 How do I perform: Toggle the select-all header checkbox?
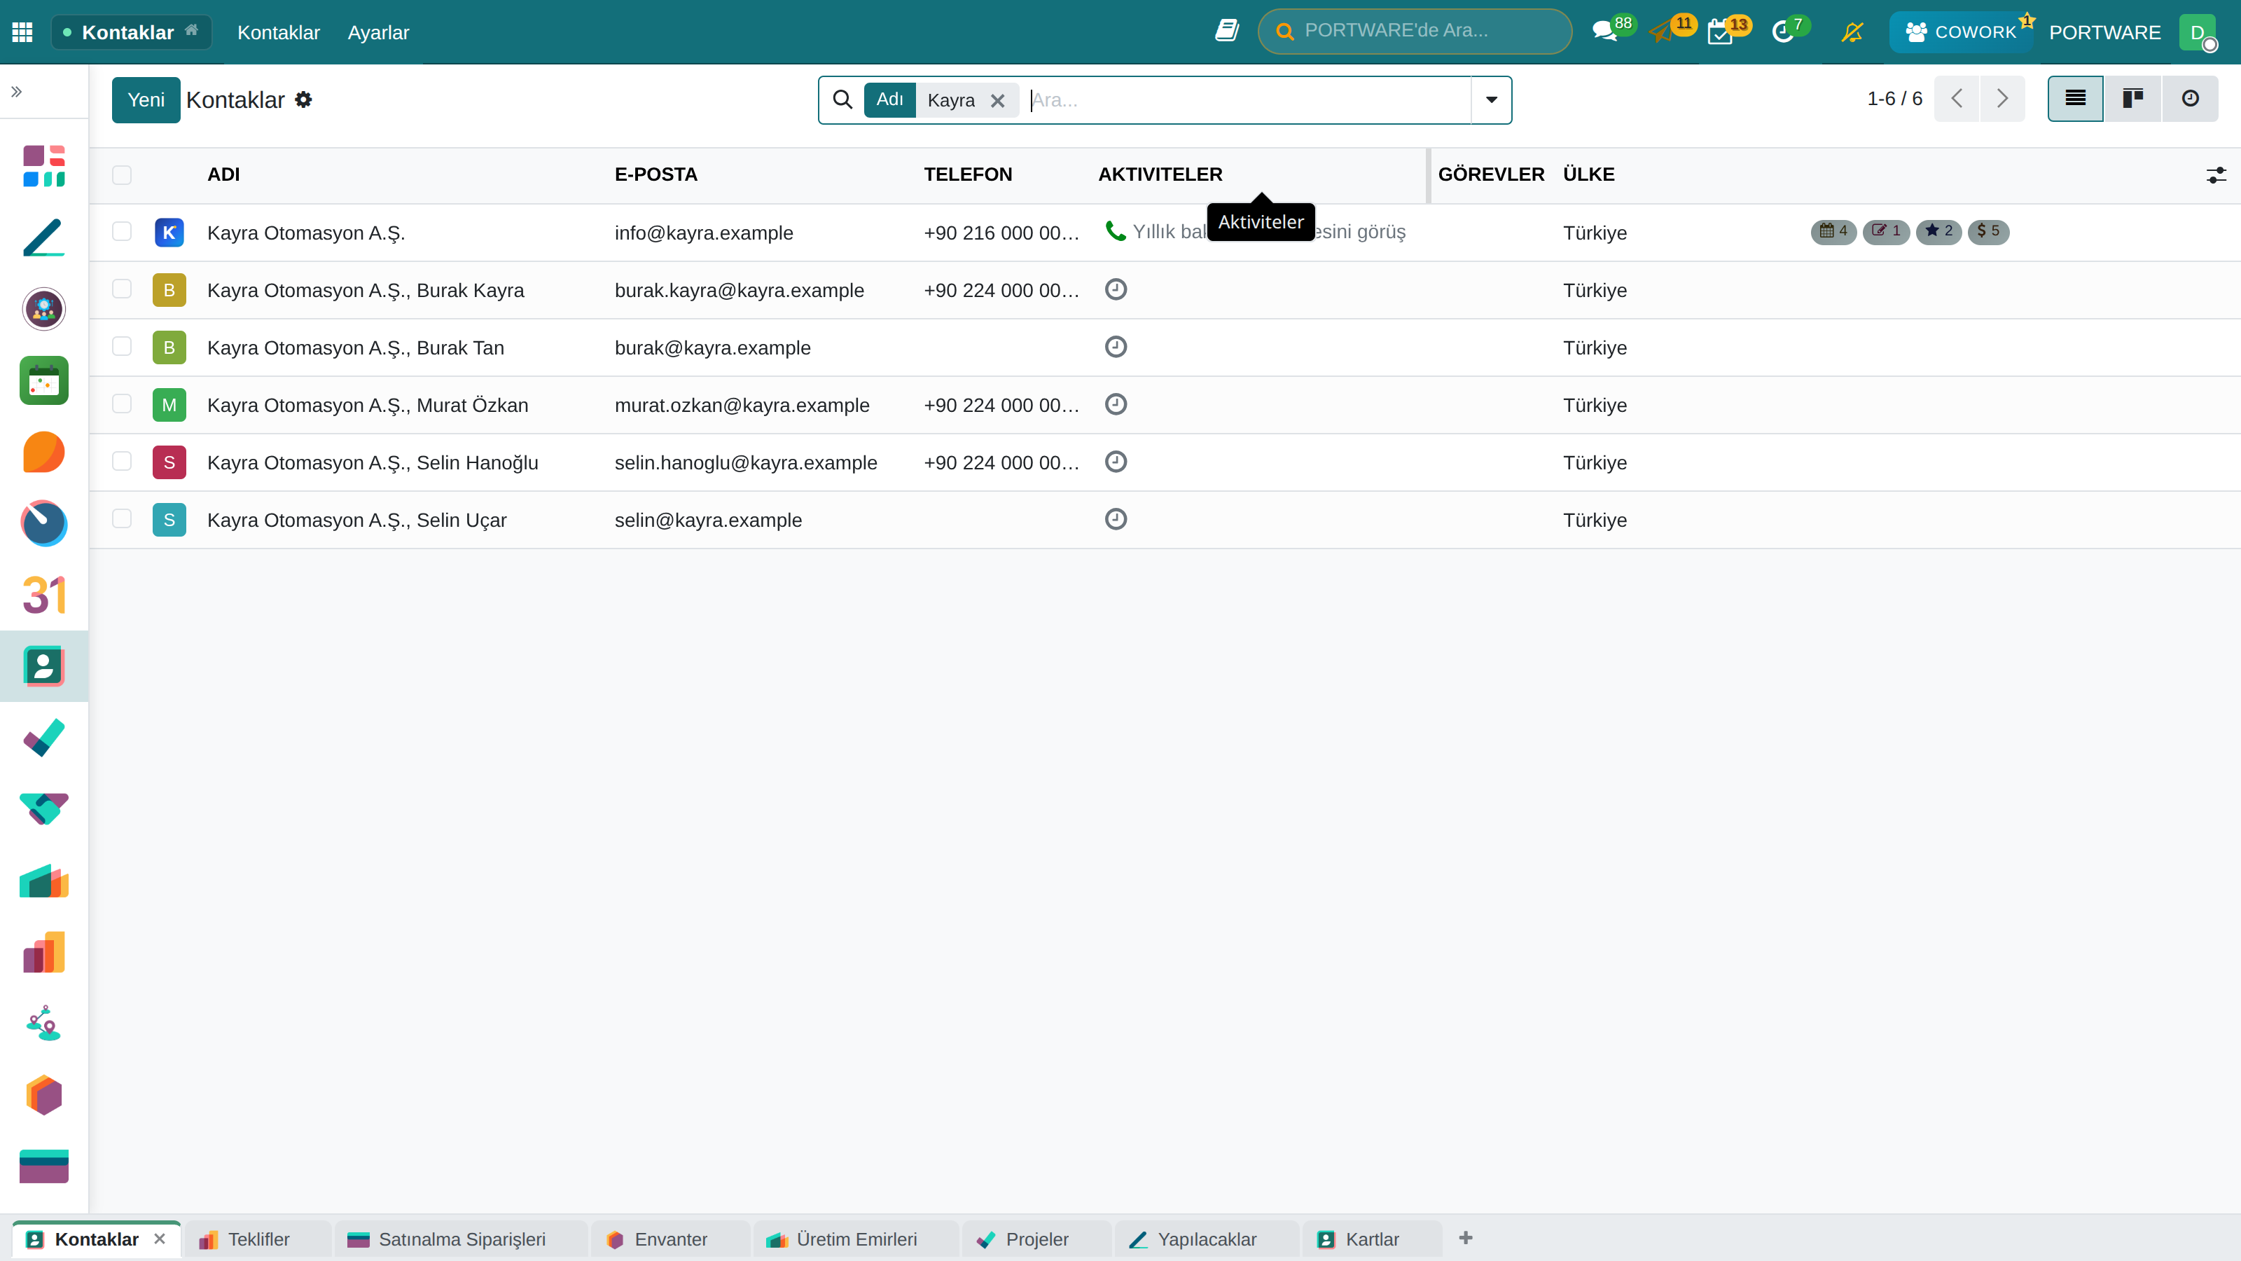coord(122,175)
